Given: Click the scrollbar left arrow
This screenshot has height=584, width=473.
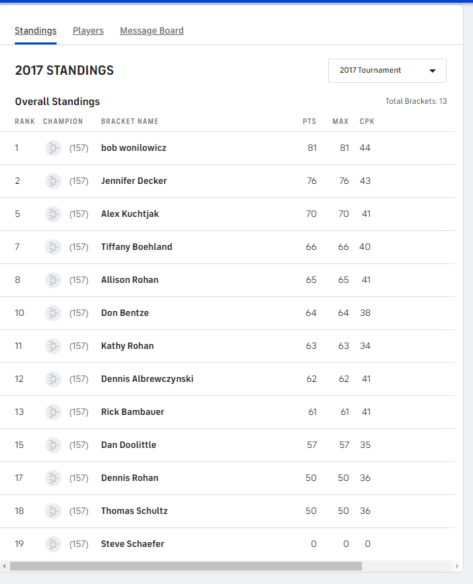Looking at the screenshot, I should [x=5, y=566].
